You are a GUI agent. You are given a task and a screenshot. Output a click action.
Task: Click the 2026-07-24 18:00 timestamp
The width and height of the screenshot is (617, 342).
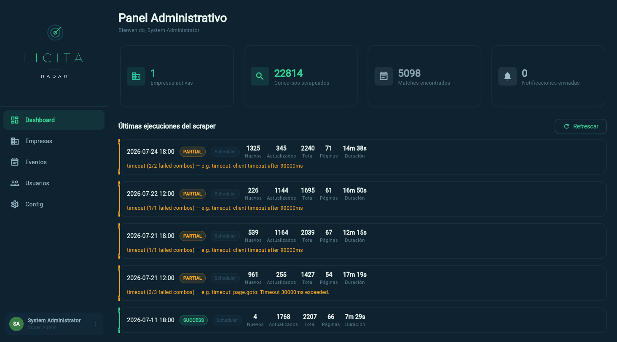150,152
